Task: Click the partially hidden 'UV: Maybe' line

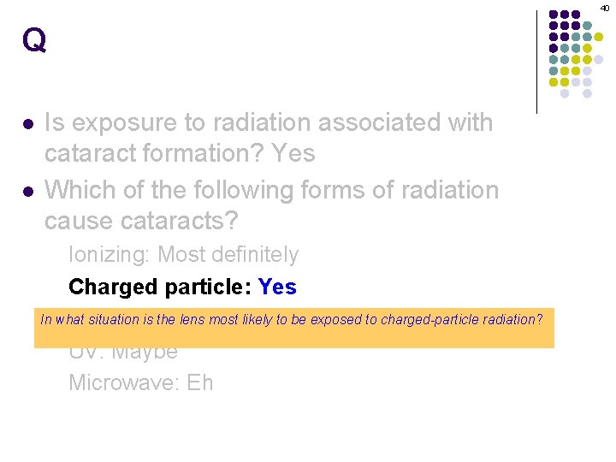Action: click(x=123, y=353)
